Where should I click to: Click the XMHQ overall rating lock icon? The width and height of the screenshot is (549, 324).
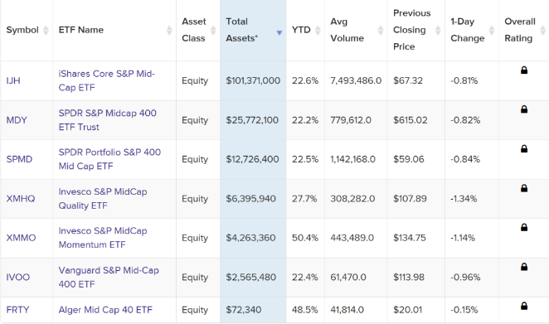(x=524, y=188)
